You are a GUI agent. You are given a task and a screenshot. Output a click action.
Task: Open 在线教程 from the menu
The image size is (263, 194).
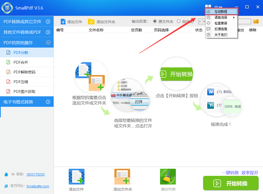221,12
